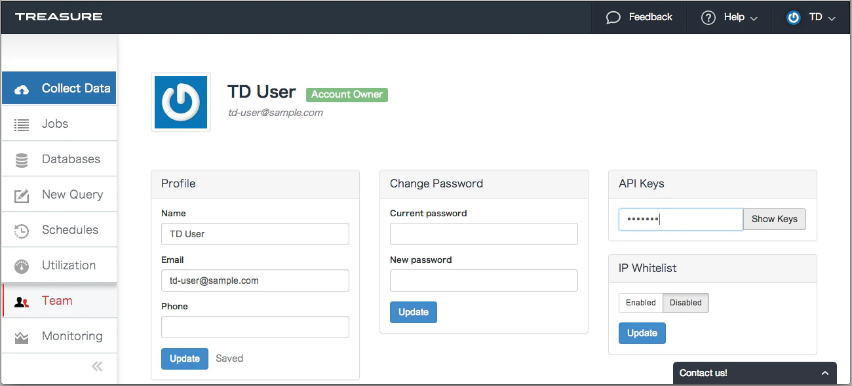Viewport: 852px width, 386px height.
Task: Set IP Whitelist to Disabled
Action: click(x=686, y=303)
